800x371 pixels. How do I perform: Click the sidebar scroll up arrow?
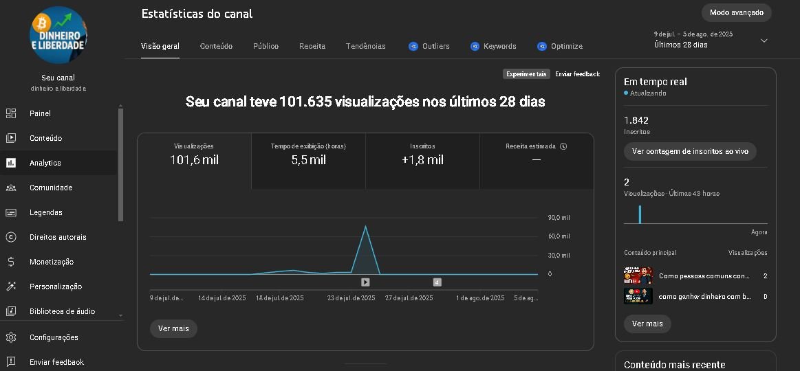click(120, 106)
